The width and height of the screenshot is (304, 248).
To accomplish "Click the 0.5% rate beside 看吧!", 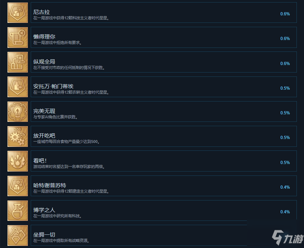I will pyautogui.click(x=285, y=163).
